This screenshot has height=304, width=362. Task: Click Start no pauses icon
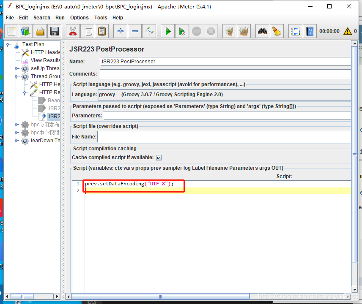point(182,31)
